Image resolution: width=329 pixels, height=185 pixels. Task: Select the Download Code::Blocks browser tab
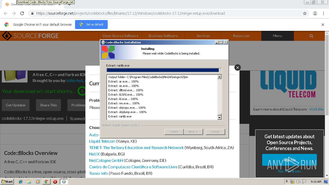coord(33,4)
